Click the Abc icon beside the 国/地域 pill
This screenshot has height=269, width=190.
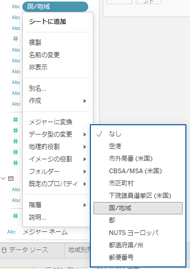tap(16, 7)
